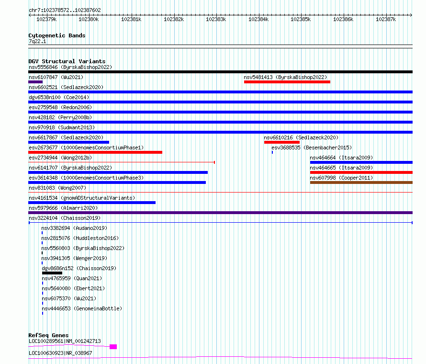Click the black dgv8686n152 variant bar
Viewport: 426px width, 364px height.
coord(52,273)
